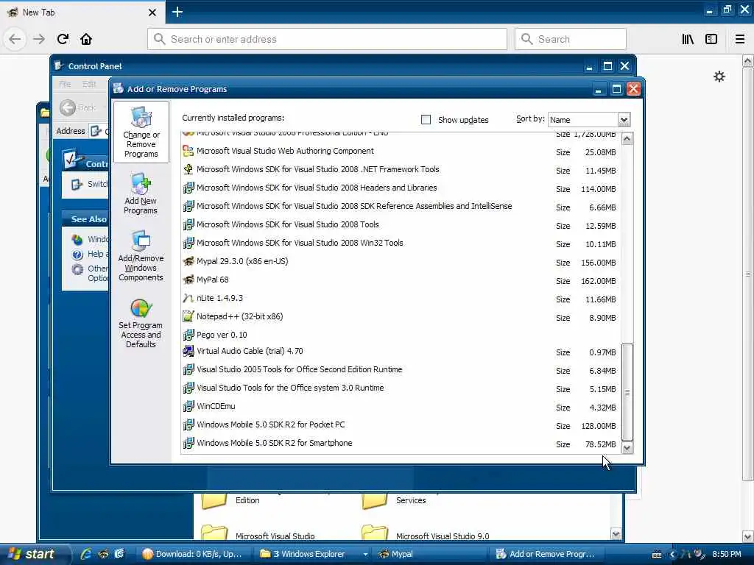This screenshot has width=754, height=565.
Task: Open Set Program Access and Defaults icon
Action: point(141,323)
